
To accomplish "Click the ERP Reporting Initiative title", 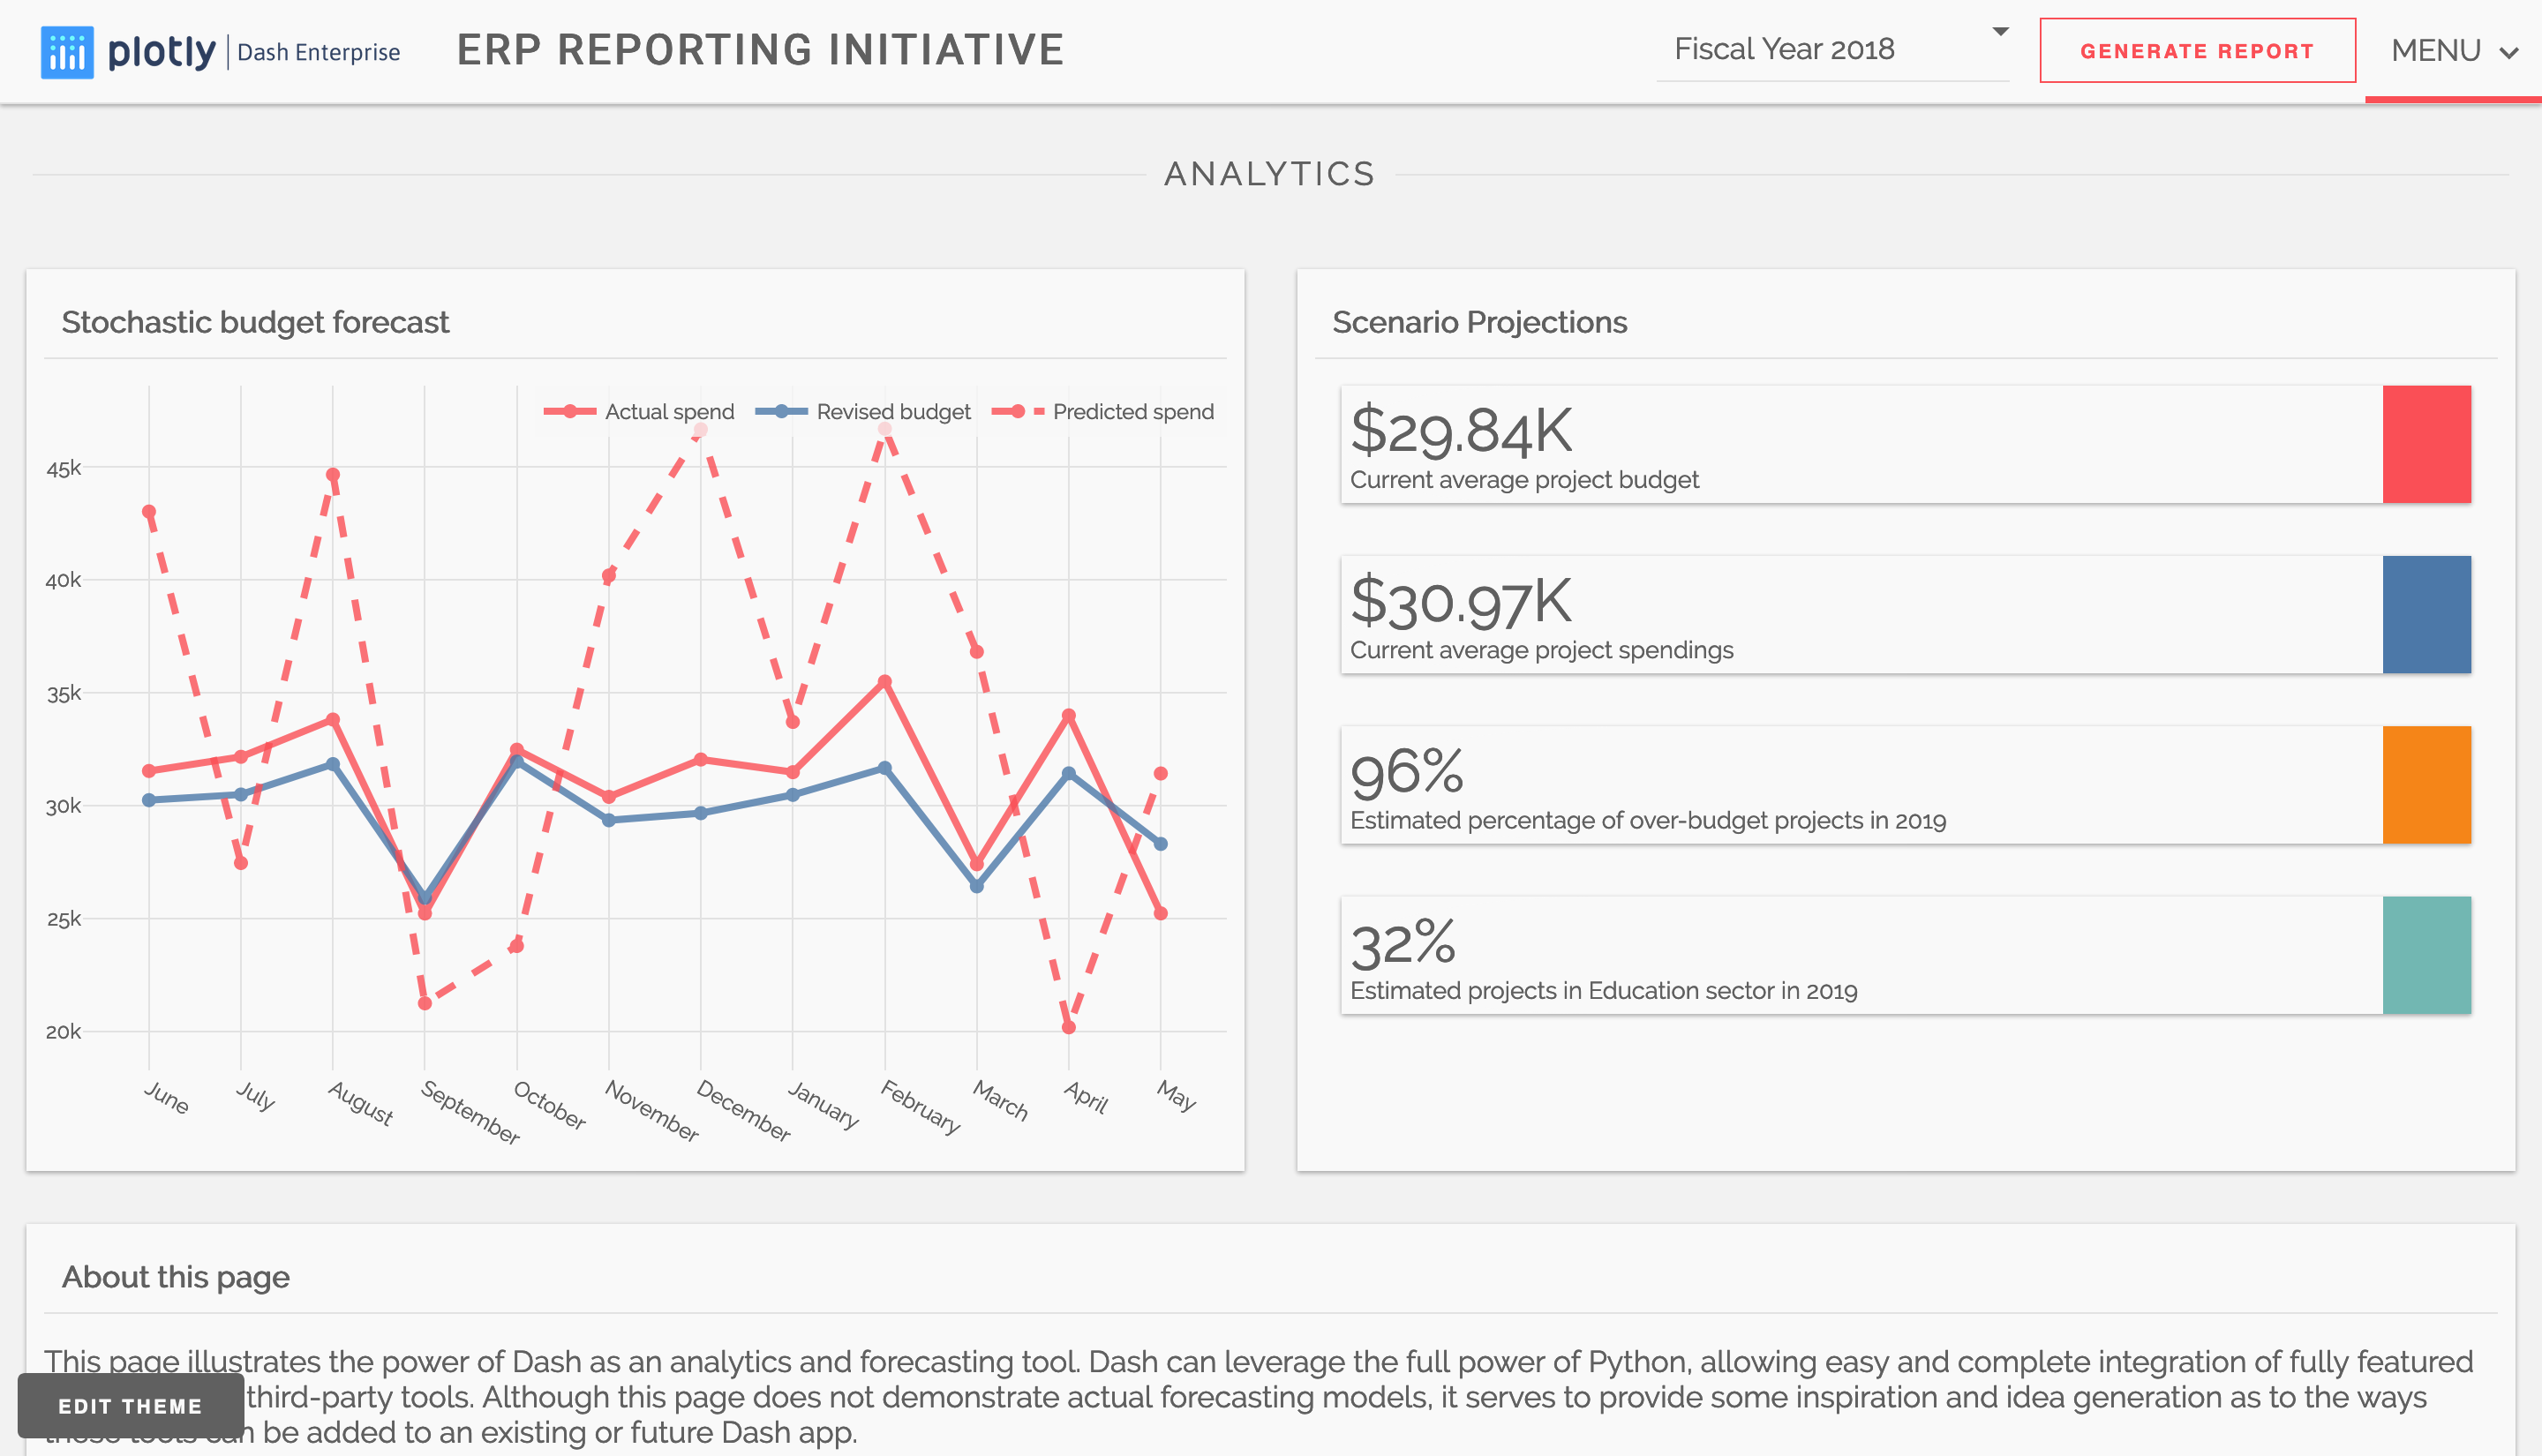I will tap(760, 50).
